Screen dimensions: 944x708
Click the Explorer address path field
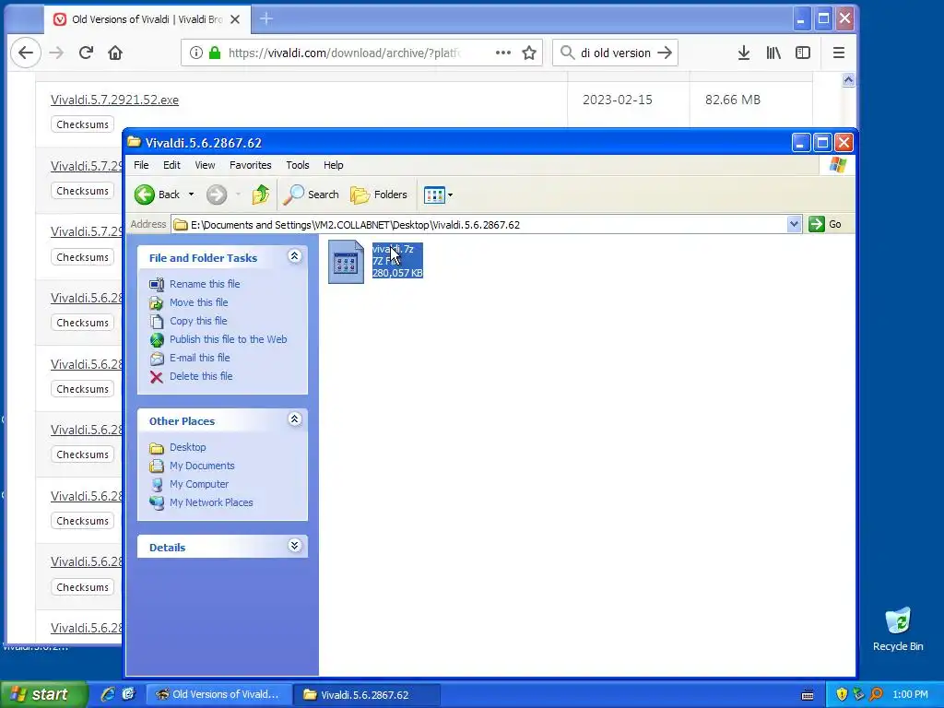tap(479, 225)
